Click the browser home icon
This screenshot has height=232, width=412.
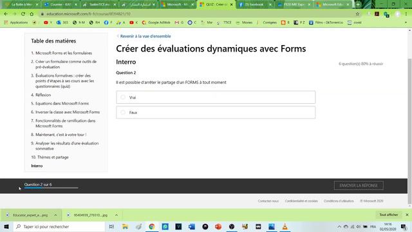pyautogui.click(x=32, y=14)
